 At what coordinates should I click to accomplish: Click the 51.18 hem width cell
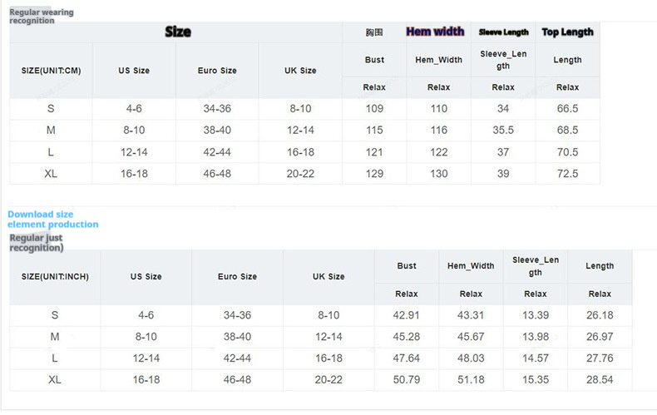click(x=471, y=379)
